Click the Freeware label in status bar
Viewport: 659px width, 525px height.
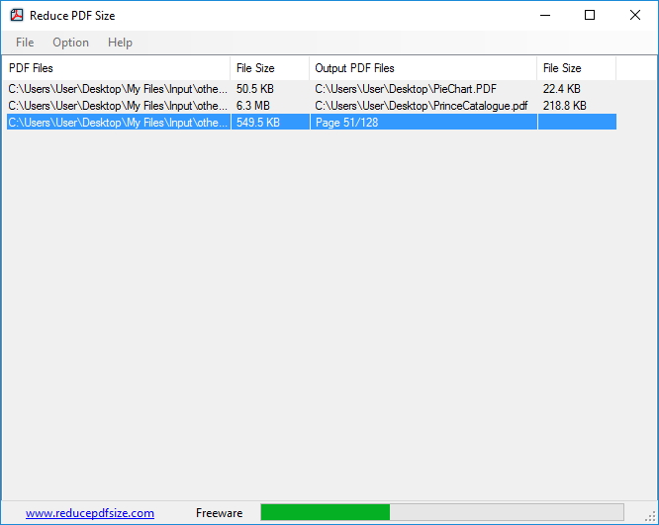pyautogui.click(x=219, y=513)
